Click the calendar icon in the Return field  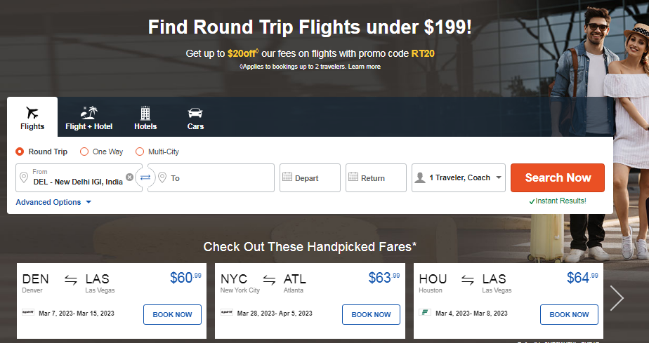[353, 177]
